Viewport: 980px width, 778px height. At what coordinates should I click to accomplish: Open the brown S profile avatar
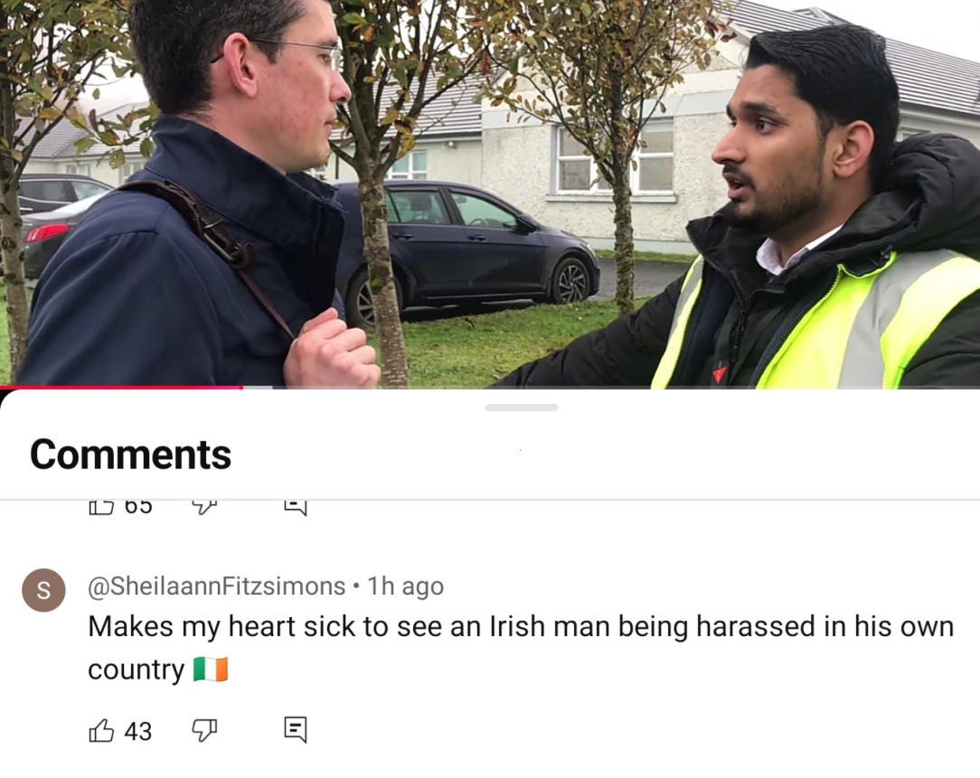tap(43, 590)
